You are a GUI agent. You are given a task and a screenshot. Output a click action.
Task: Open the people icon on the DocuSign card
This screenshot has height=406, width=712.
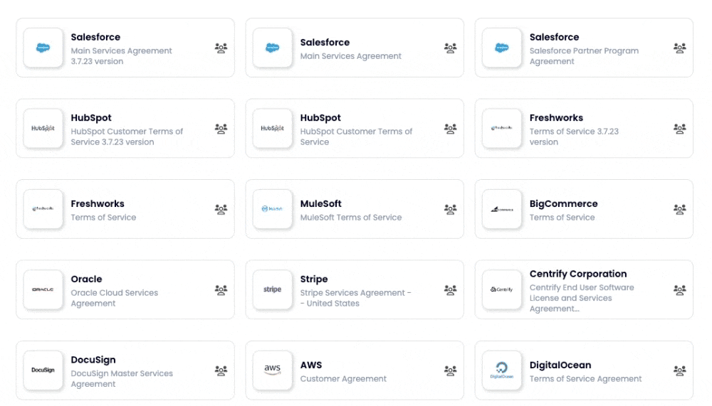pos(221,370)
